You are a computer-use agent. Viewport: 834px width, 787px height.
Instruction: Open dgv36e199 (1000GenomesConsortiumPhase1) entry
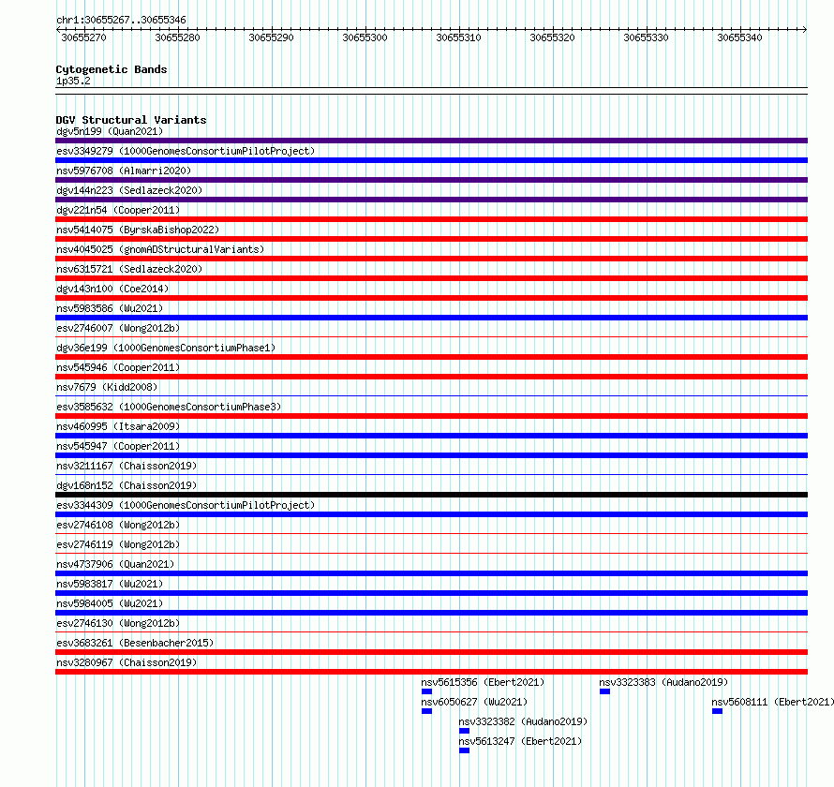pos(166,348)
